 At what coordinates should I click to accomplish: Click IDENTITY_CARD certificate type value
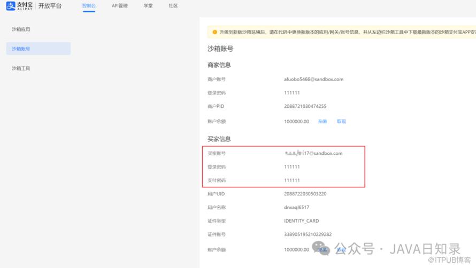(x=301, y=220)
